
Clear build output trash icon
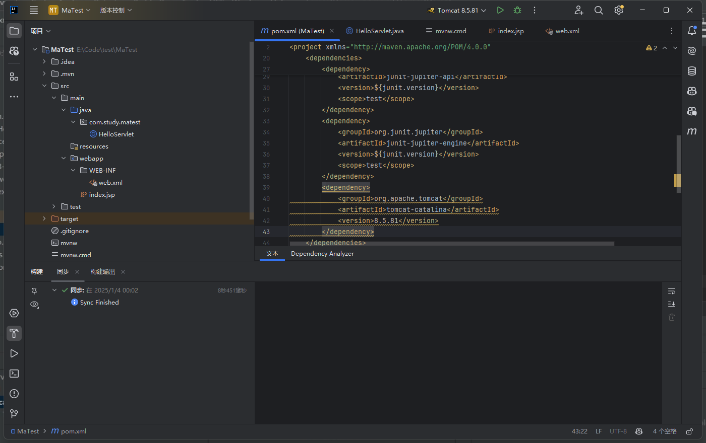pos(672,317)
